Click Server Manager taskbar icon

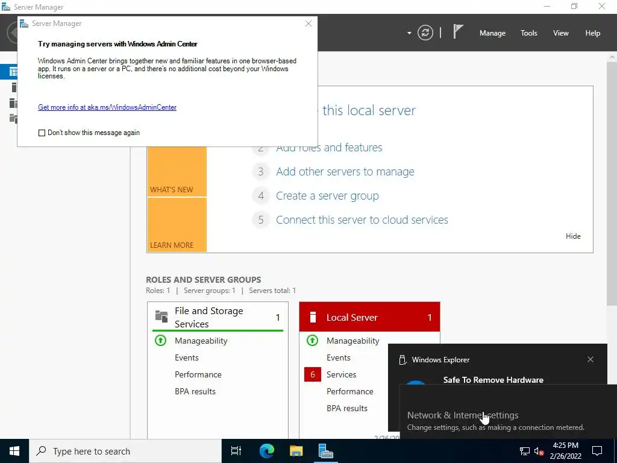326,451
